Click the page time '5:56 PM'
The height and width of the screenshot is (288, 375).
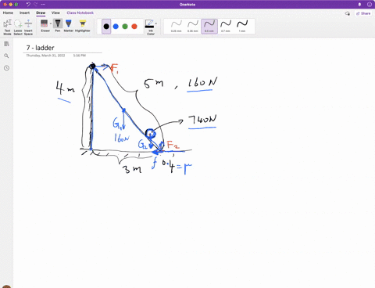click(x=80, y=56)
